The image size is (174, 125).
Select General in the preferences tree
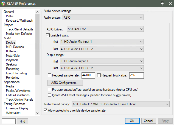[9, 12]
